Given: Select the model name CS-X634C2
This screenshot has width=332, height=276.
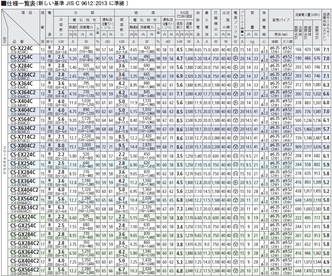Looking at the screenshot, I should tap(23, 128).
